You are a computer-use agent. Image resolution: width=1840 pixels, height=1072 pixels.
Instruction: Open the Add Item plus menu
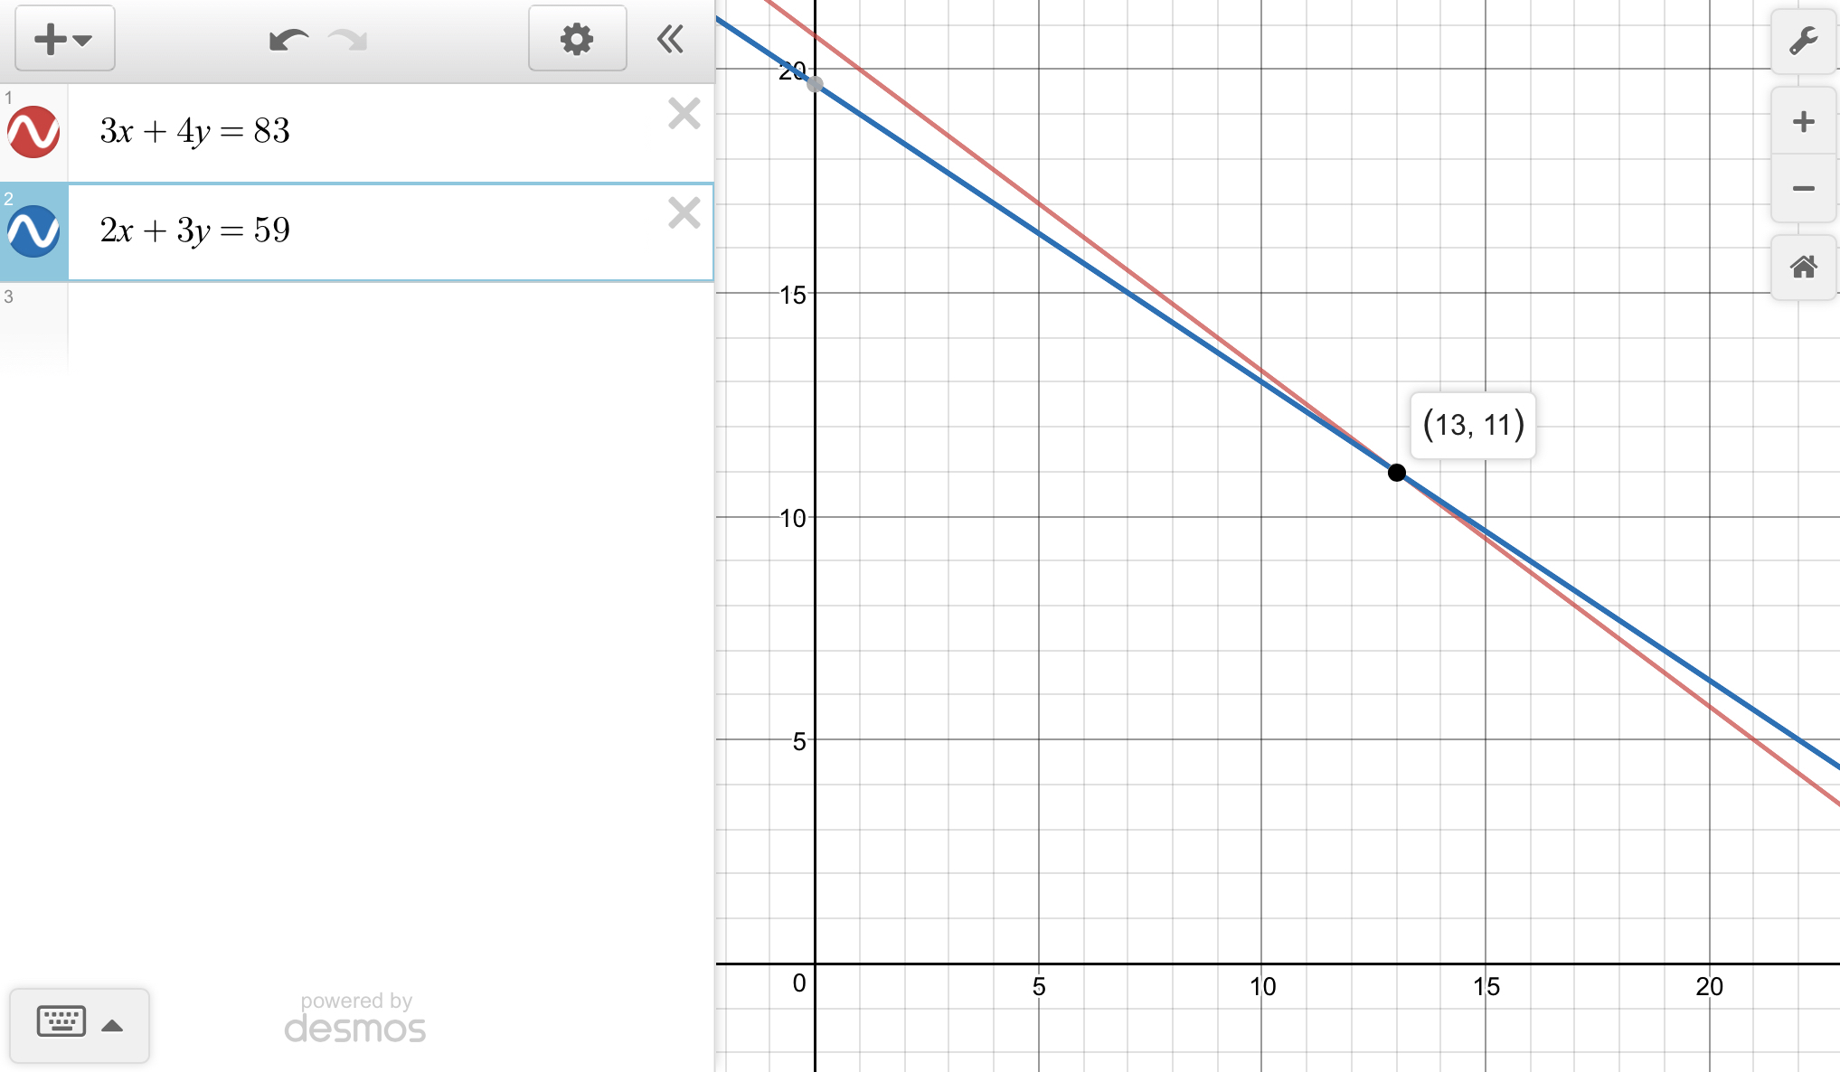coord(64,39)
